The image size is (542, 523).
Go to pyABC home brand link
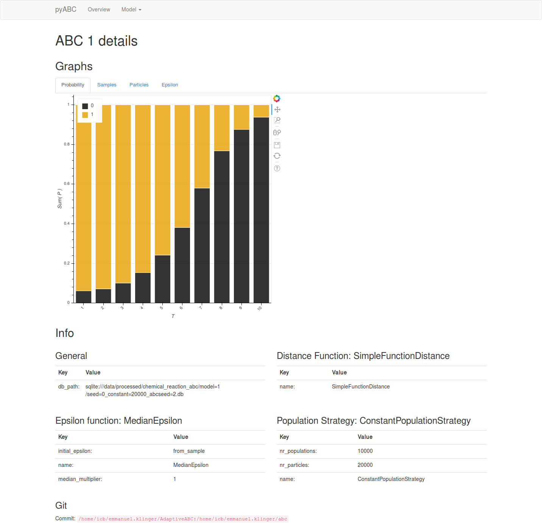pos(66,9)
